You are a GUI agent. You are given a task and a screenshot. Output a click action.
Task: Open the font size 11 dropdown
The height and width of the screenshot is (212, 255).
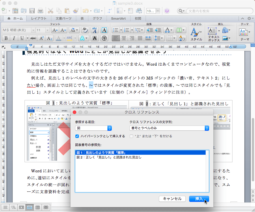(47, 30)
